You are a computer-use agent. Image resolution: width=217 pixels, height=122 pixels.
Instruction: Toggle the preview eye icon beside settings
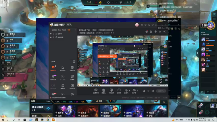click(x=148, y=91)
